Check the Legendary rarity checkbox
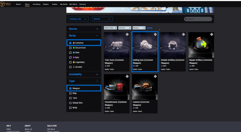The height and width of the screenshot is (132, 241). tap(70, 62)
